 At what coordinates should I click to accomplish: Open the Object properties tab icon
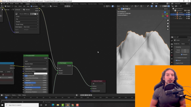(x=172, y=62)
